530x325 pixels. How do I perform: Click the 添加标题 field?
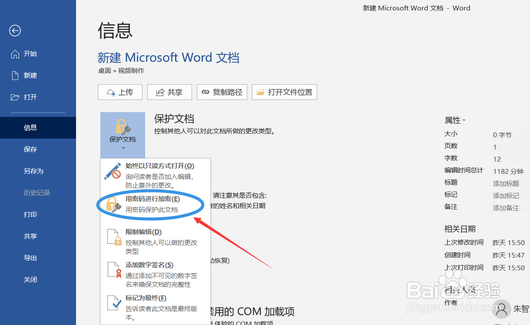click(506, 184)
